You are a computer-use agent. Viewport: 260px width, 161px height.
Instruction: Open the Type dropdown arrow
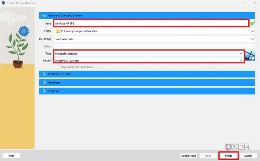[241, 54]
